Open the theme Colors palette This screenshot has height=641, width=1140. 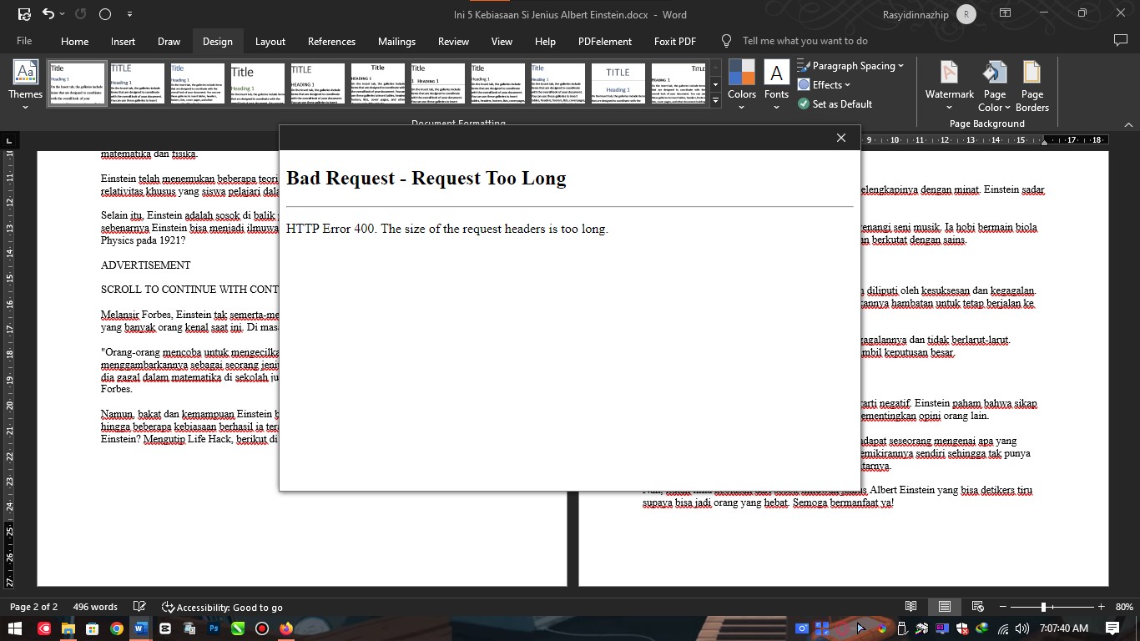(741, 82)
